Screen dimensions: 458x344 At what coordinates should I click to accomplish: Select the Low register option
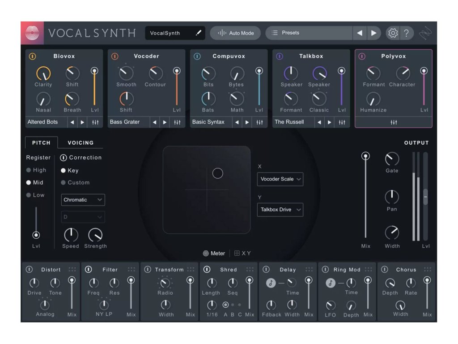point(35,195)
